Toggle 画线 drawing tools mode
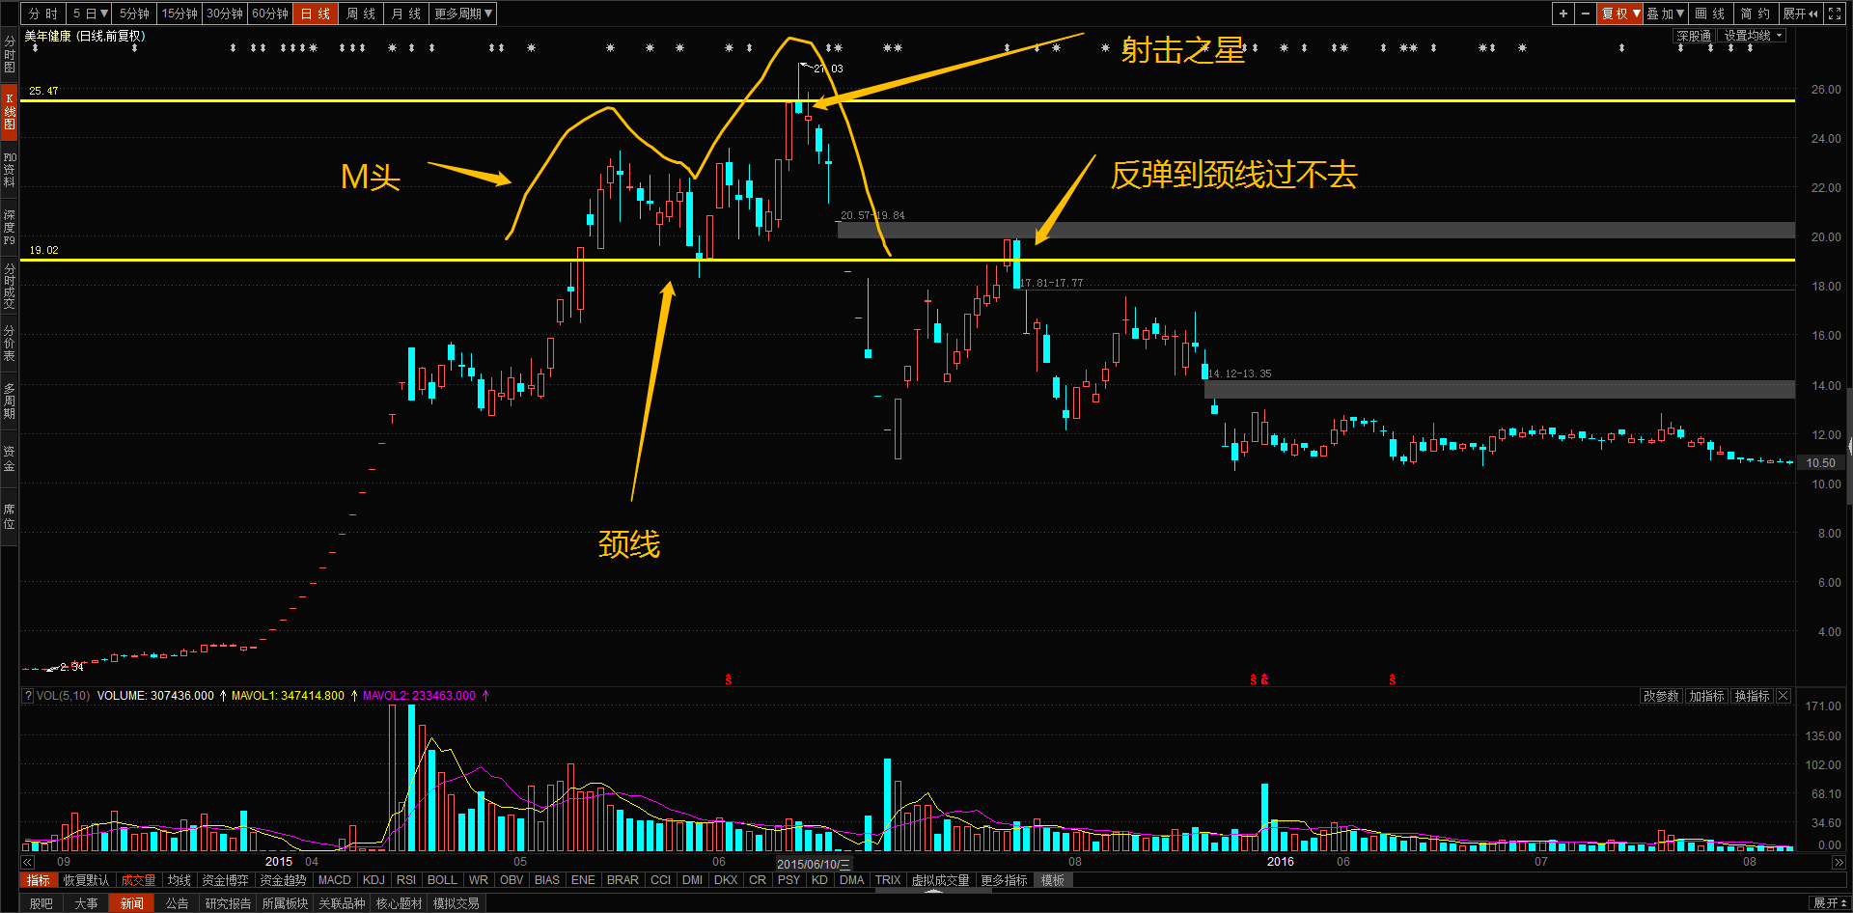The image size is (1853, 913). point(1710,14)
